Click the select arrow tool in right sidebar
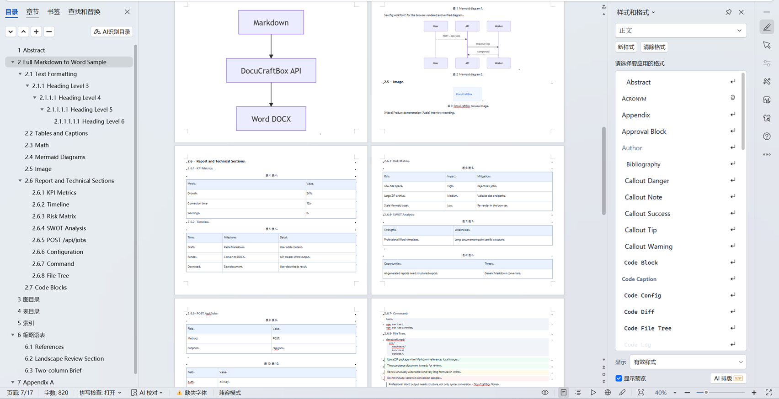 coord(767,45)
